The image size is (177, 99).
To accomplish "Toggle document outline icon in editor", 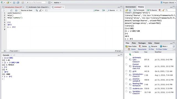I will [x=121, y=10].
